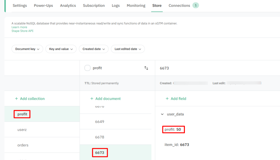Select the Store tab
280x160 pixels.
157,5
